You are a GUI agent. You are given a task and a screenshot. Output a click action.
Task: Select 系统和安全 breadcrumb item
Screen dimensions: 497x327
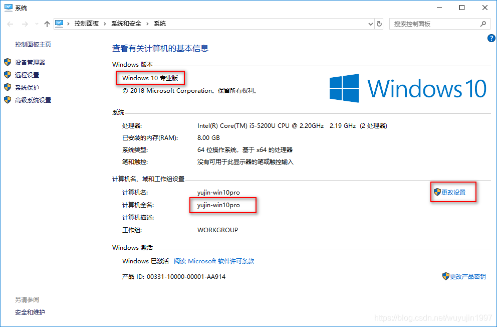(126, 24)
